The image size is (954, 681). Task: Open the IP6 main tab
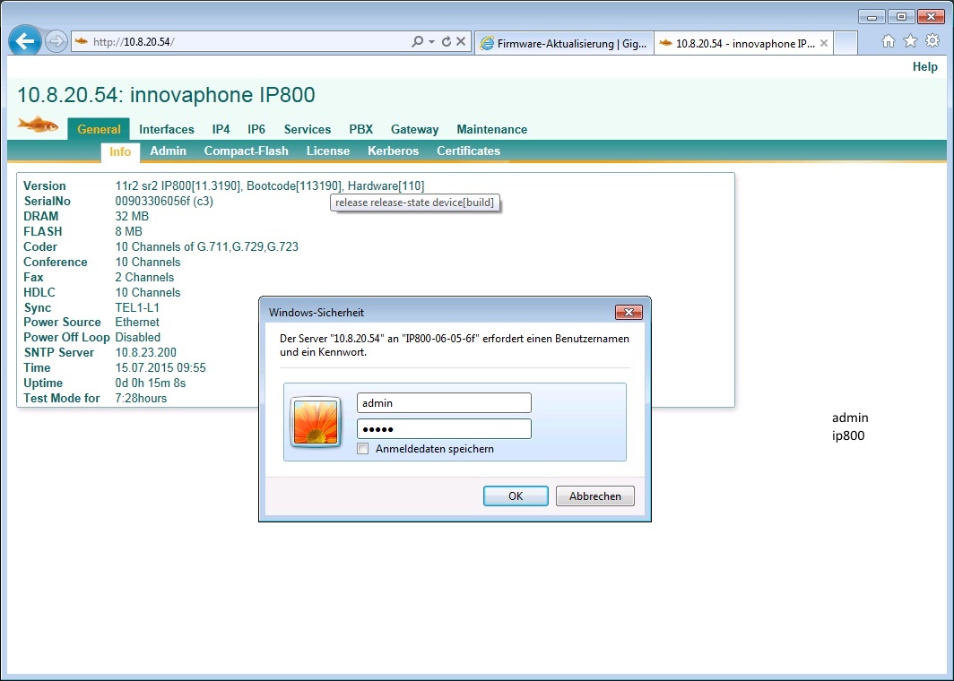(x=256, y=129)
